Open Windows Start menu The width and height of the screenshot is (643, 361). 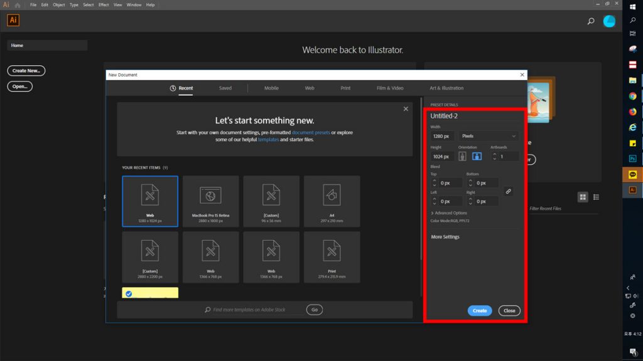click(x=633, y=6)
